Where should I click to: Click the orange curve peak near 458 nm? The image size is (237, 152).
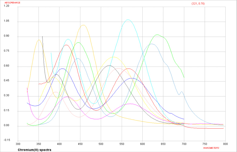click(83, 25)
